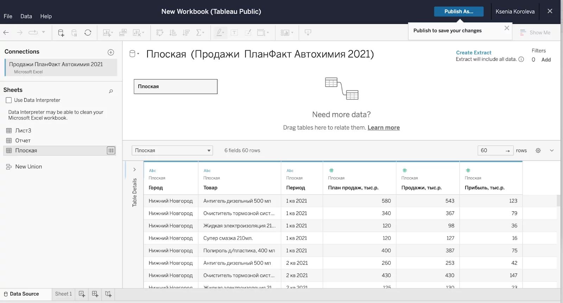This screenshot has width=563, height=303.
Task: Open the Help menu
Action: click(46, 16)
